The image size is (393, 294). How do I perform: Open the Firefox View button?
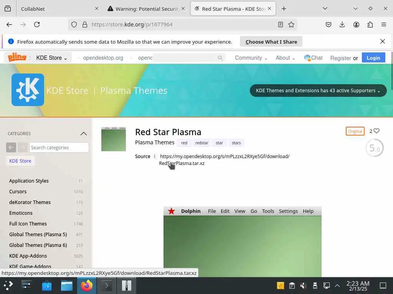click(8, 9)
